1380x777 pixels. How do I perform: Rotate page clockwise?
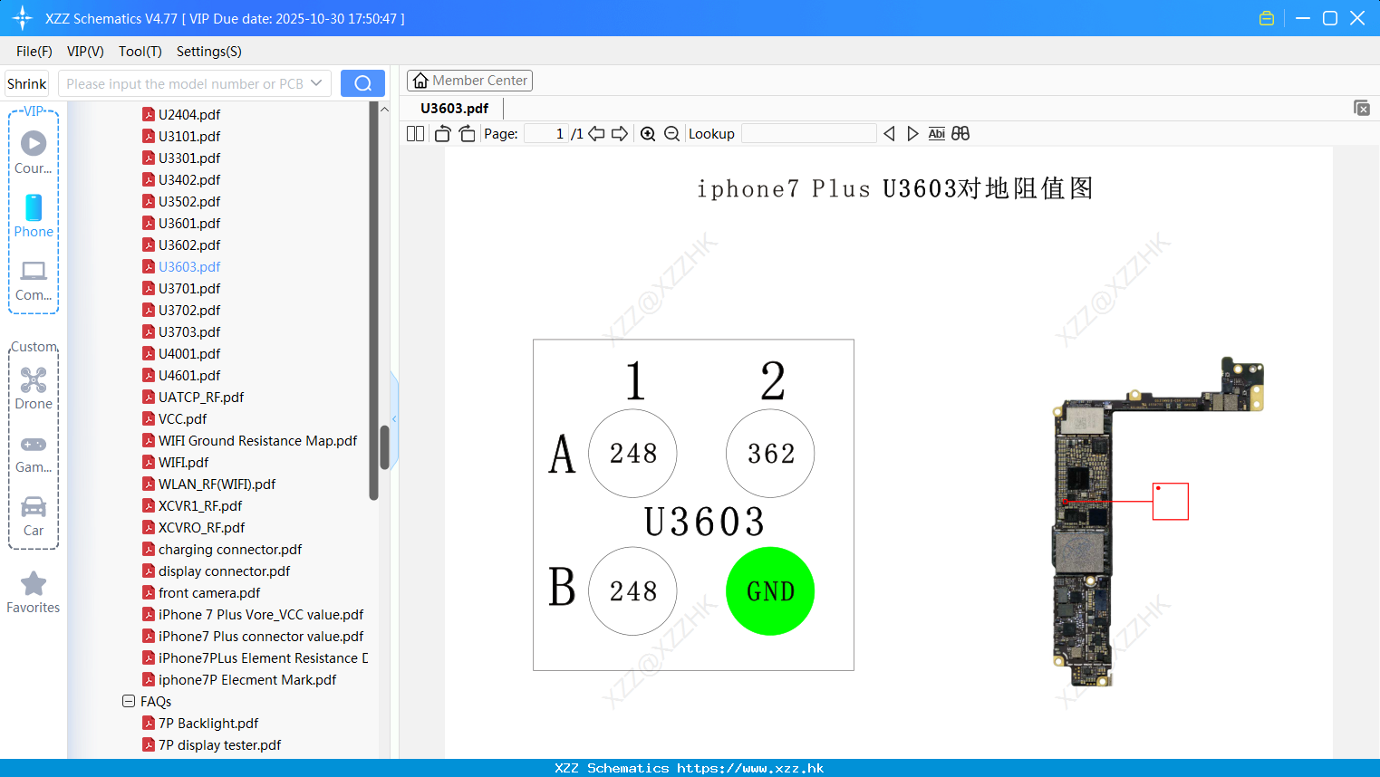coord(467,133)
